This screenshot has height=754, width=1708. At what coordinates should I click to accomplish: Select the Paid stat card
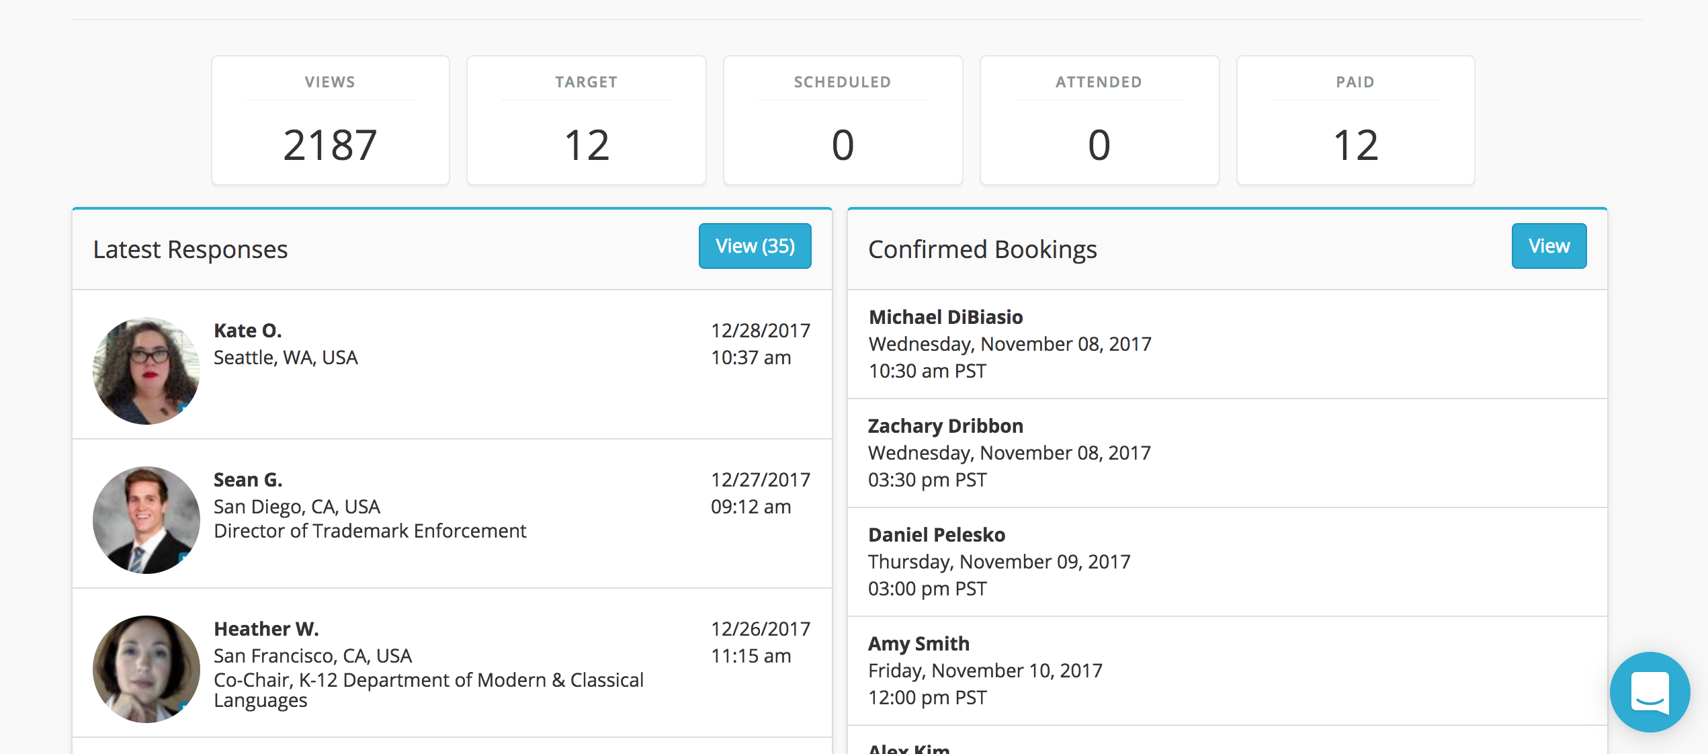[1355, 121]
